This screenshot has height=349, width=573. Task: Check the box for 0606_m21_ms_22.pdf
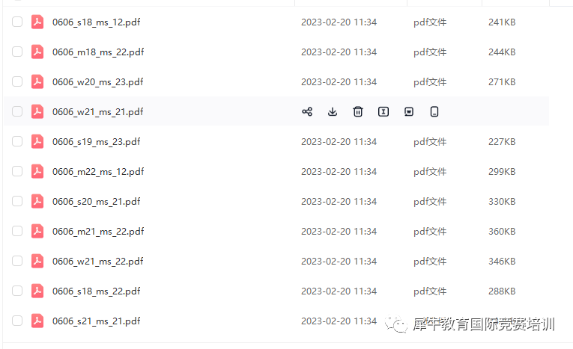click(x=17, y=231)
